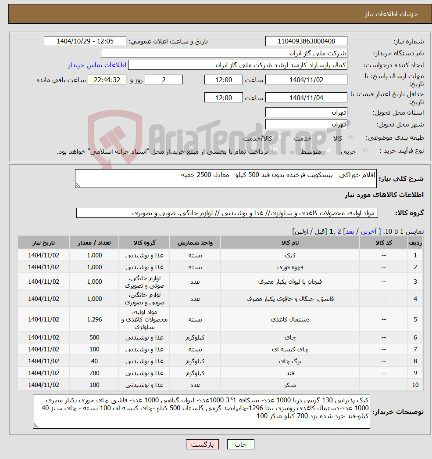This screenshot has width=432, height=459.
Task: Go to next page via بعد
Action: [350, 231]
